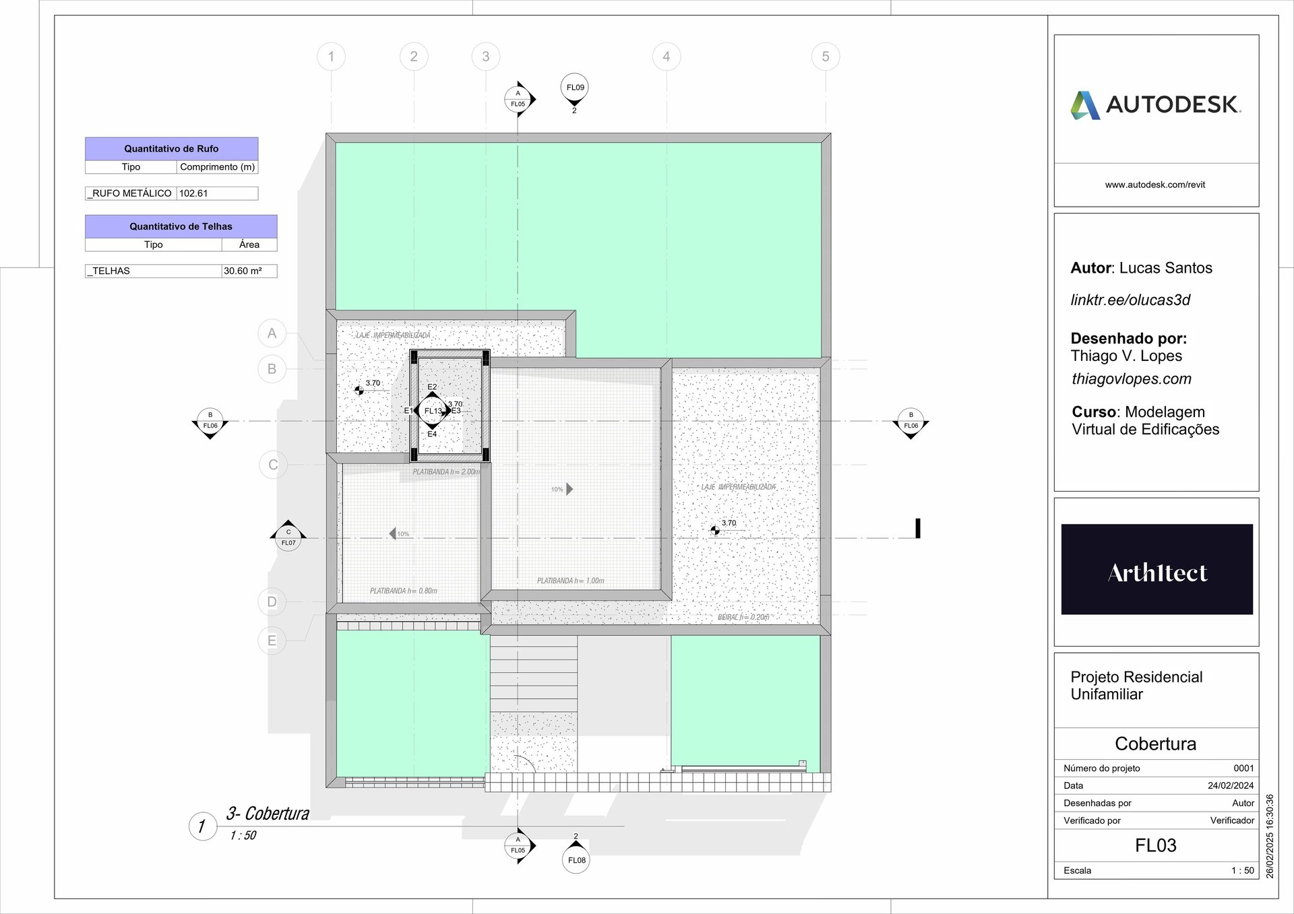Open the linktr.ee/olucas3d link
Viewport: 1294px width, 914px height.
1130,300
